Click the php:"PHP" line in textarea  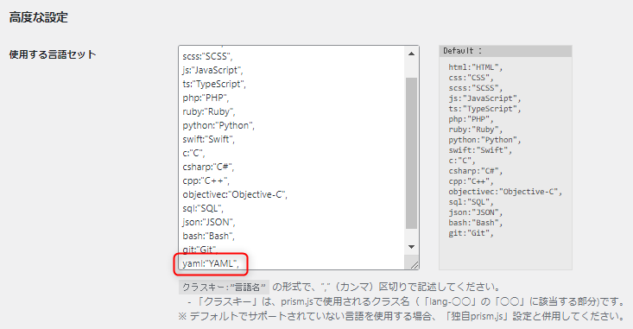pyautogui.click(x=206, y=98)
